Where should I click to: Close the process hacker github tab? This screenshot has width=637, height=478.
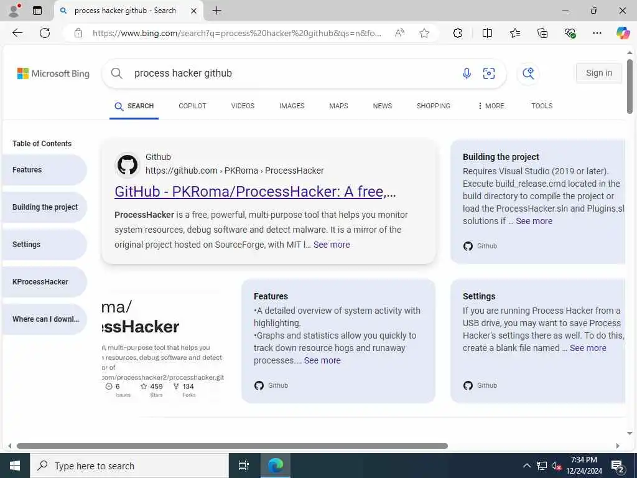point(194,11)
